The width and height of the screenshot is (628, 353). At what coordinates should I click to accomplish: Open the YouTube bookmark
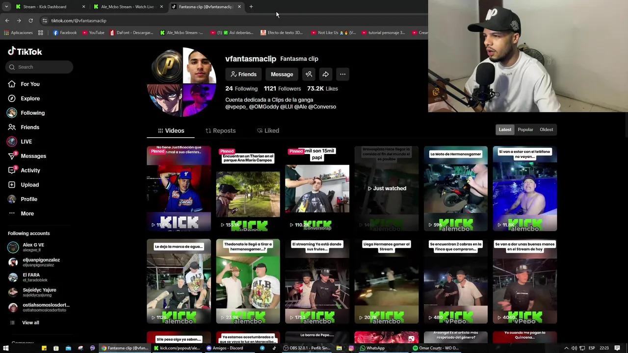click(93, 33)
